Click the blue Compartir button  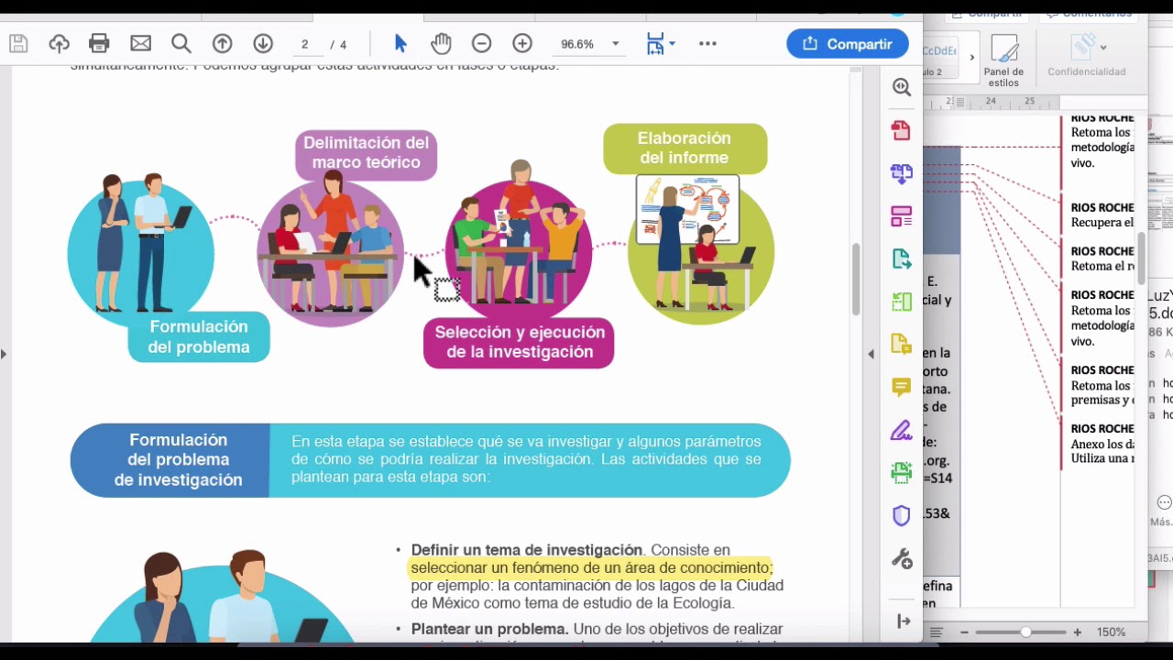(848, 44)
